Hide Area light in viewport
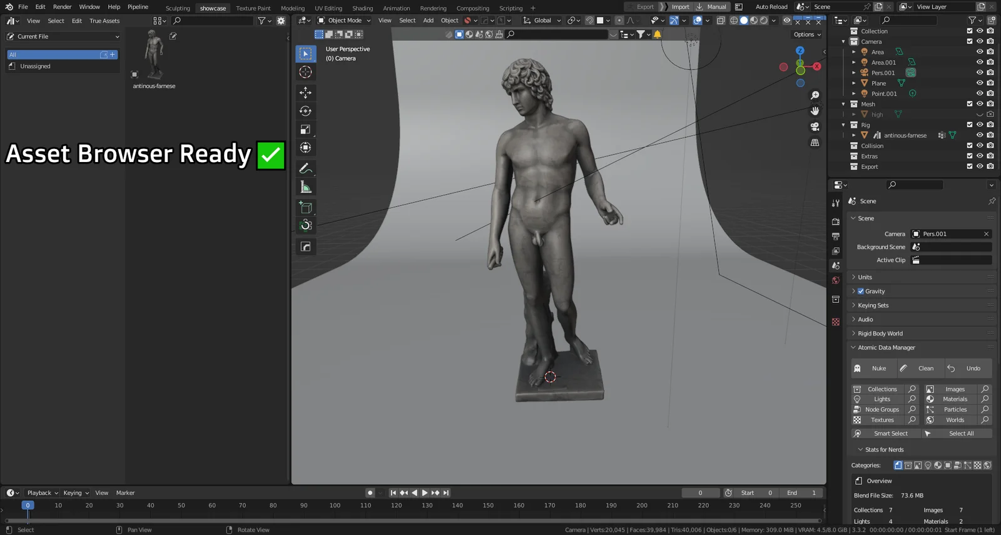The height and width of the screenshot is (535, 1001). click(980, 52)
